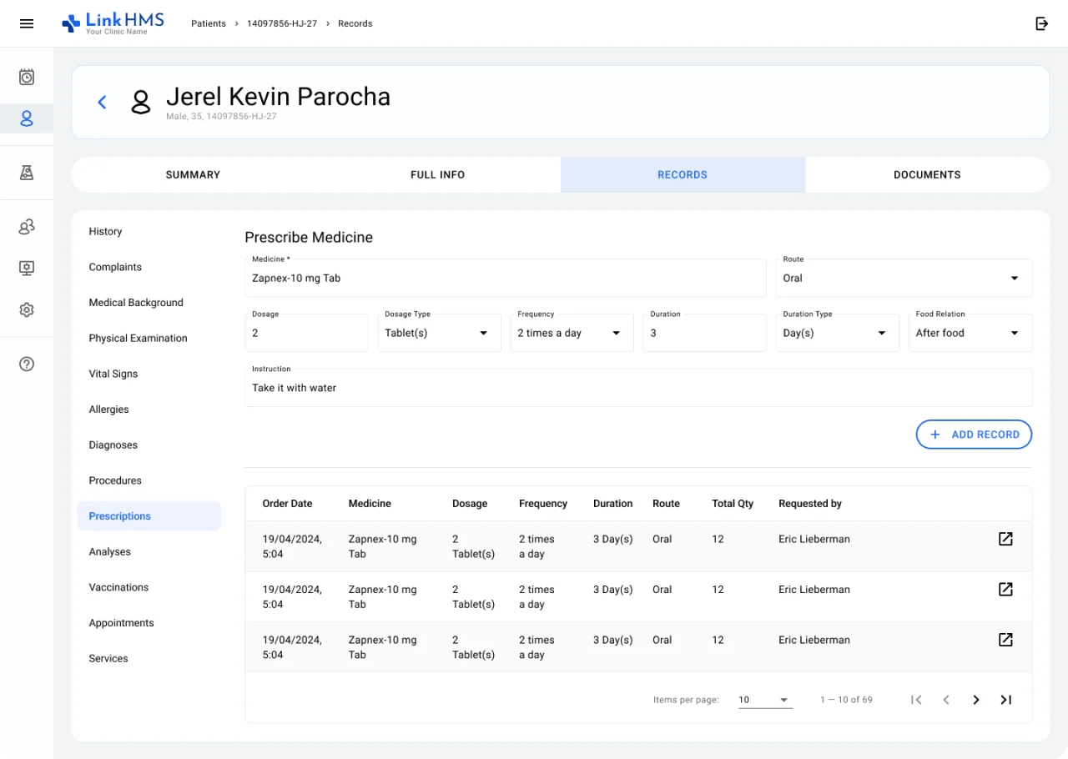1068x759 pixels.
Task: Click the Duration column header
Action: click(613, 504)
